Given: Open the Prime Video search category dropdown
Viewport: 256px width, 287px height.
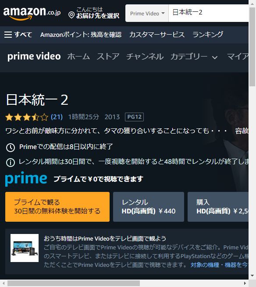Looking at the screenshot, I should pos(147,13).
